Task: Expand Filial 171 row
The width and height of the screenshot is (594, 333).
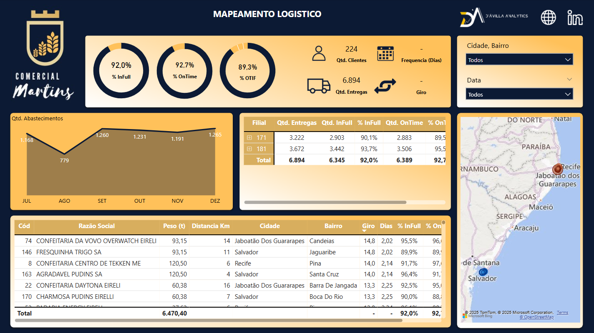Action: click(249, 137)
